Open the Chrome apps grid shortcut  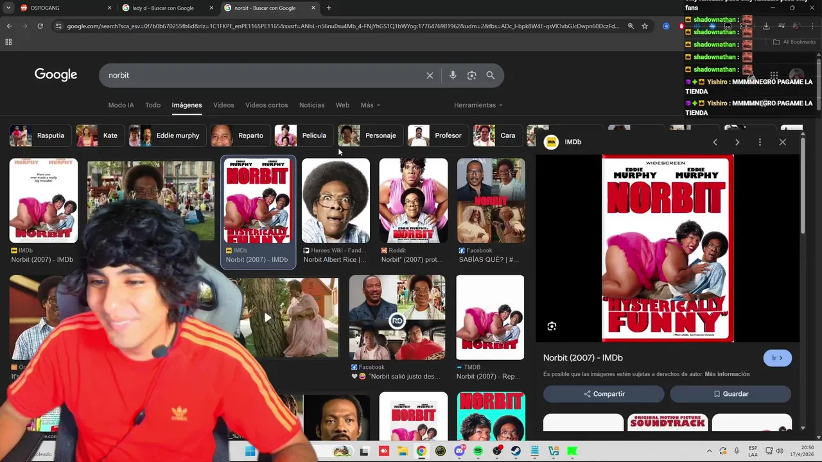pyautogui.click(x=8, y=42)
